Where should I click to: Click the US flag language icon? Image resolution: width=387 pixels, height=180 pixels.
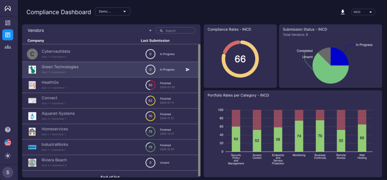(x=8, y=143)
